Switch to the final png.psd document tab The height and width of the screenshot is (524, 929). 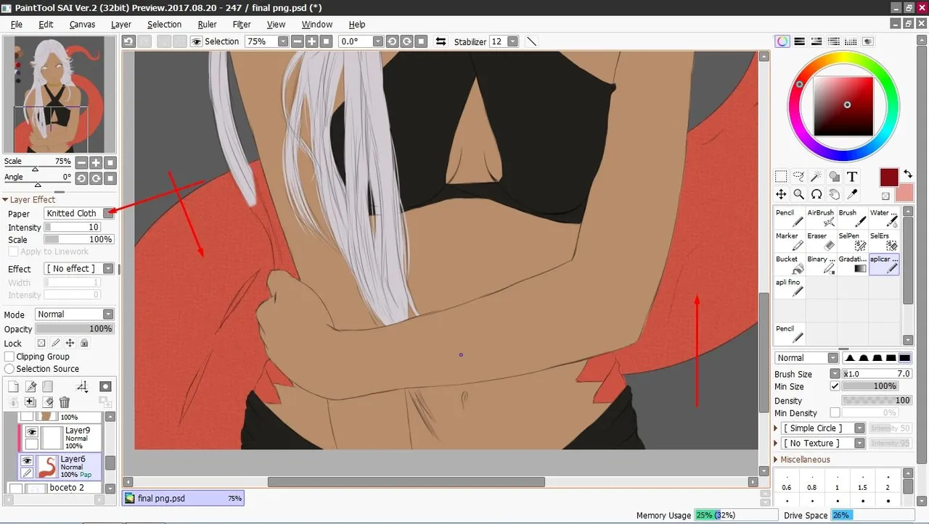tap(183, 499)
